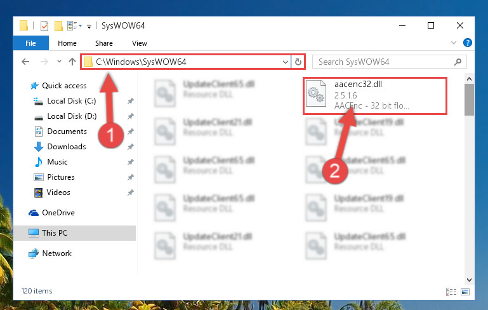488x310 pixels.
Task: Open the address bar history dropdown
Action: pyautogui.click(x=285, y=62)
